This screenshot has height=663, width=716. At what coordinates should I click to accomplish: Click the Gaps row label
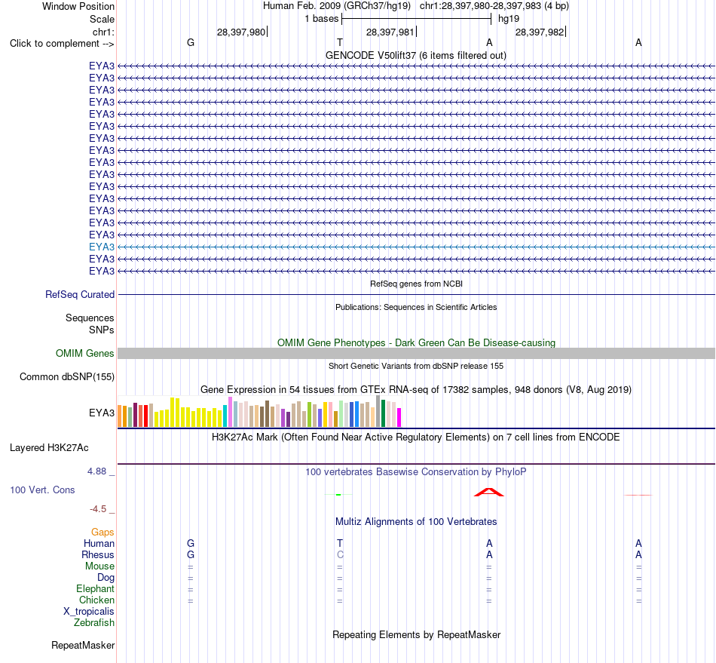103,533
